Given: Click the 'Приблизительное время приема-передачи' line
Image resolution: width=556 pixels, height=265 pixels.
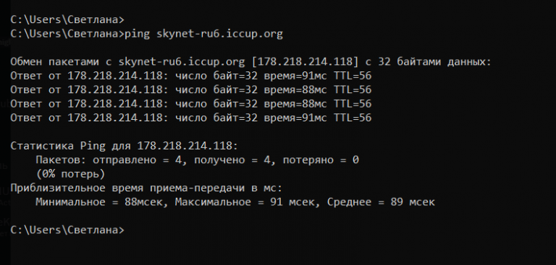Looking at the screenshot, I should pyautogui.click(x=127, y=188).
